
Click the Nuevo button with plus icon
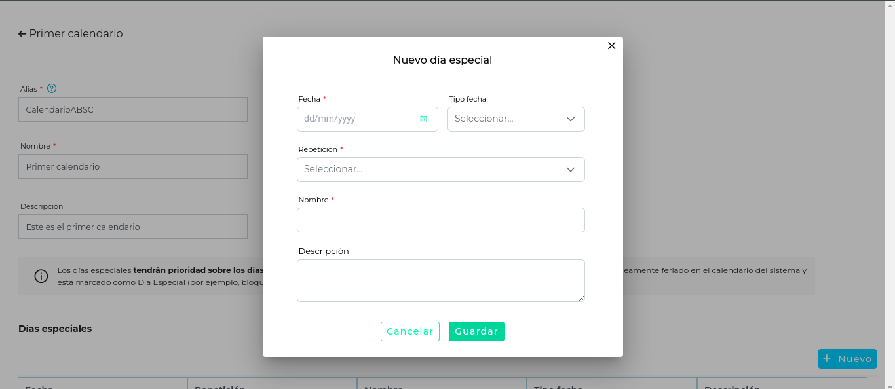[847, 359]
